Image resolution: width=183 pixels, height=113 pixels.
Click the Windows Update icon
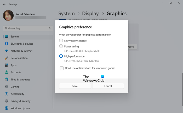coord(7,108)
